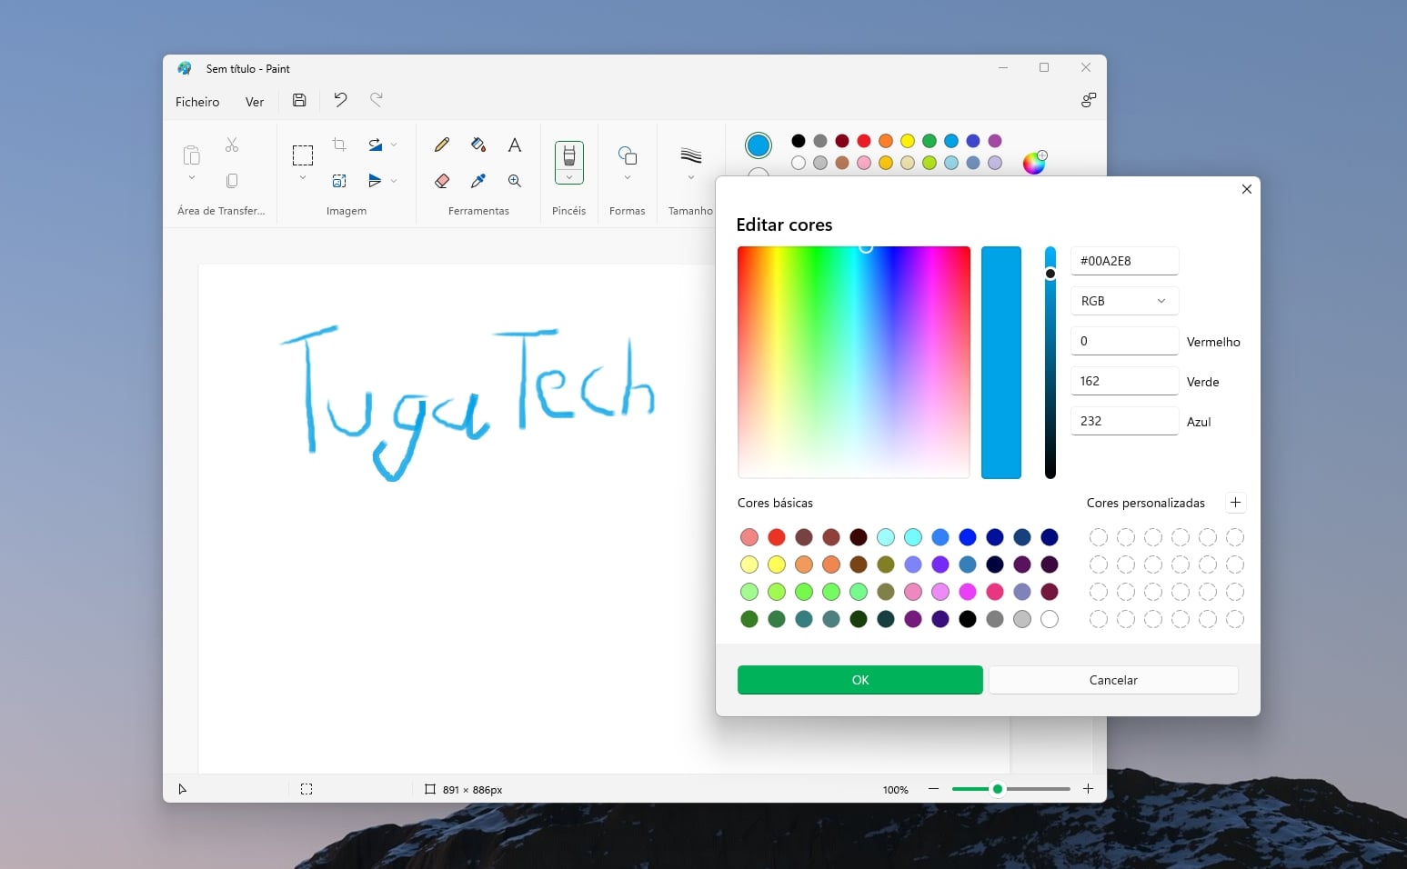Pick black swatch in Paint palette

(x=799, y=141)
